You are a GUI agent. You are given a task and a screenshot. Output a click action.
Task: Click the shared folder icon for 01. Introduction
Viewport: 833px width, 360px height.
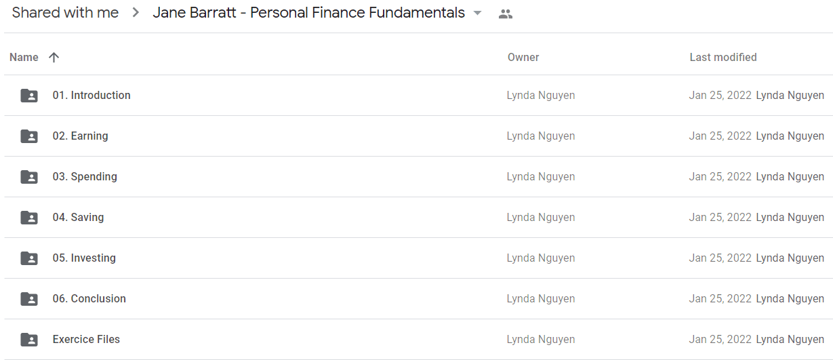tap(29, 96)
